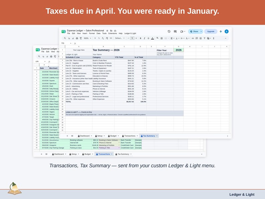The width and height of the screenshot is (265, 199).
Task: Redo in the Salon Professional window toolbar
Action: (73, 38)
